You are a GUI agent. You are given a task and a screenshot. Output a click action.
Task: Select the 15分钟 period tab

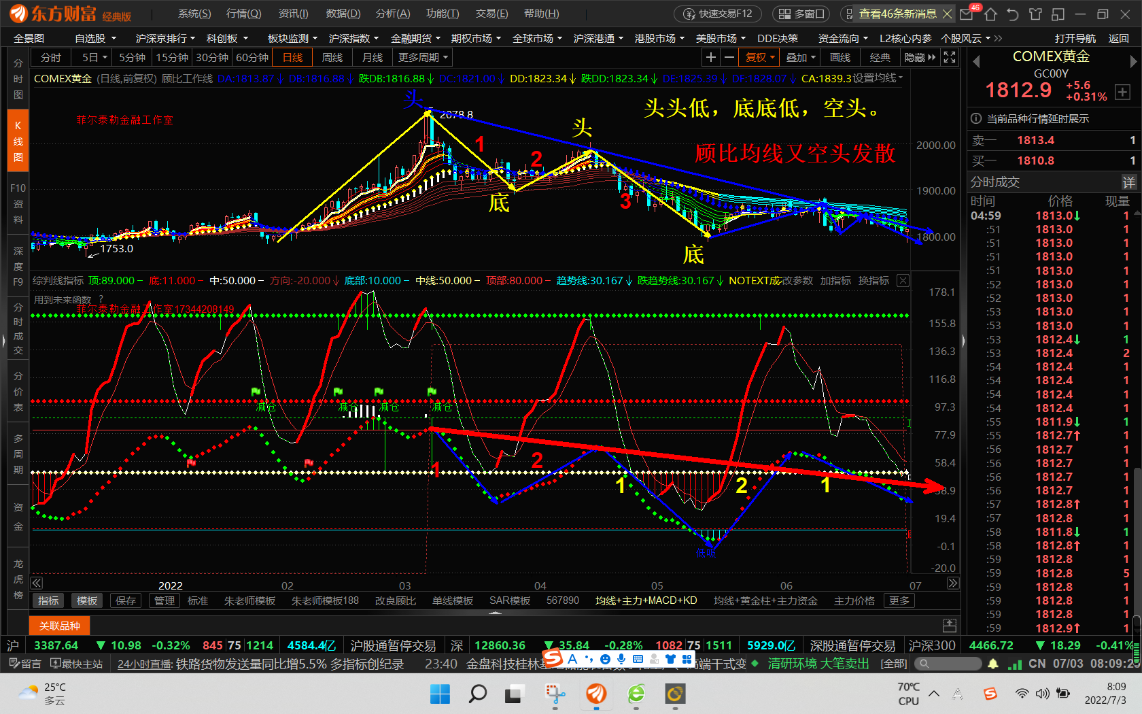pos(172,58)
